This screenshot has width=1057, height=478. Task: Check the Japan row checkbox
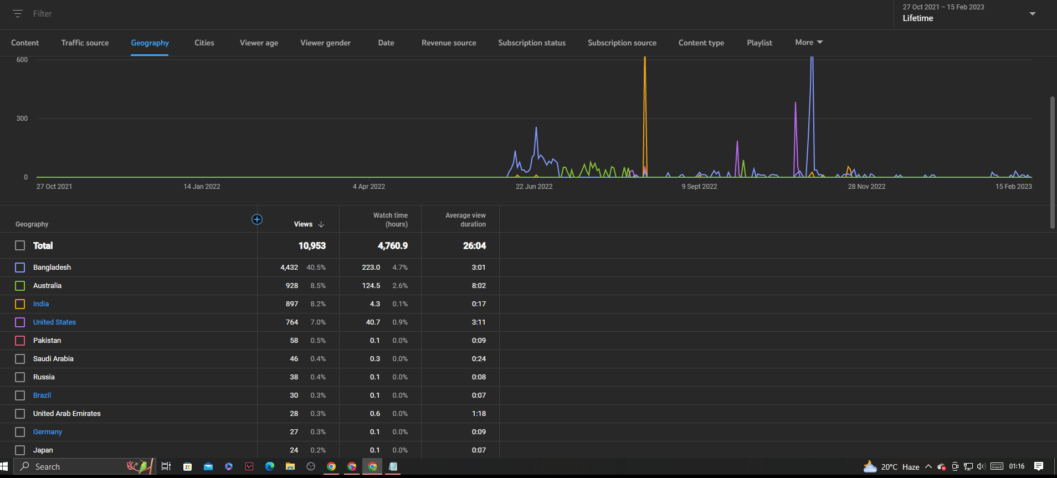point(20,450)
